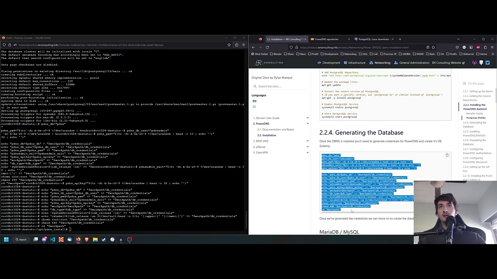The image size is (497, 279).
Task: Expand the pfSense sidebar section
Action: pos(308,147)
